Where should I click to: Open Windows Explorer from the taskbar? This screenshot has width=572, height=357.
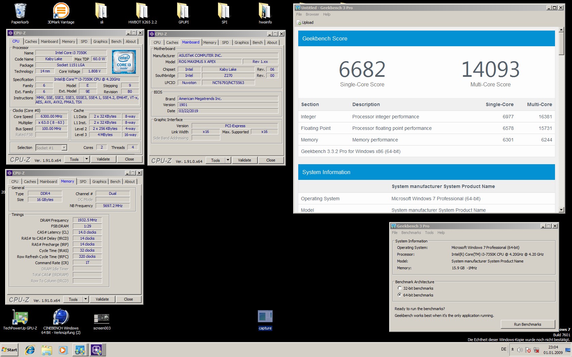tap(47, 350)
